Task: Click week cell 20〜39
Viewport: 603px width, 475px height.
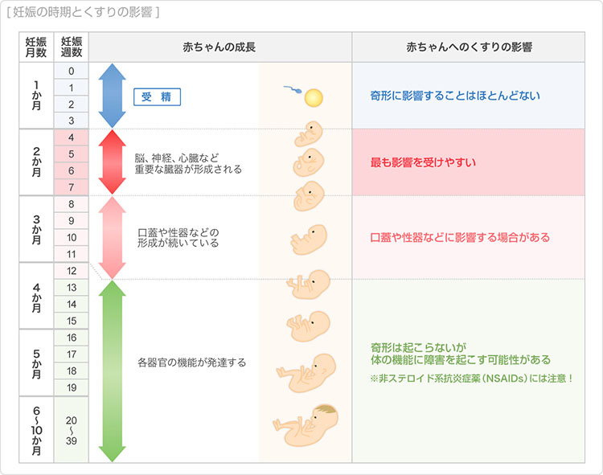Action: pyautogui.click(x=72, y=429)
